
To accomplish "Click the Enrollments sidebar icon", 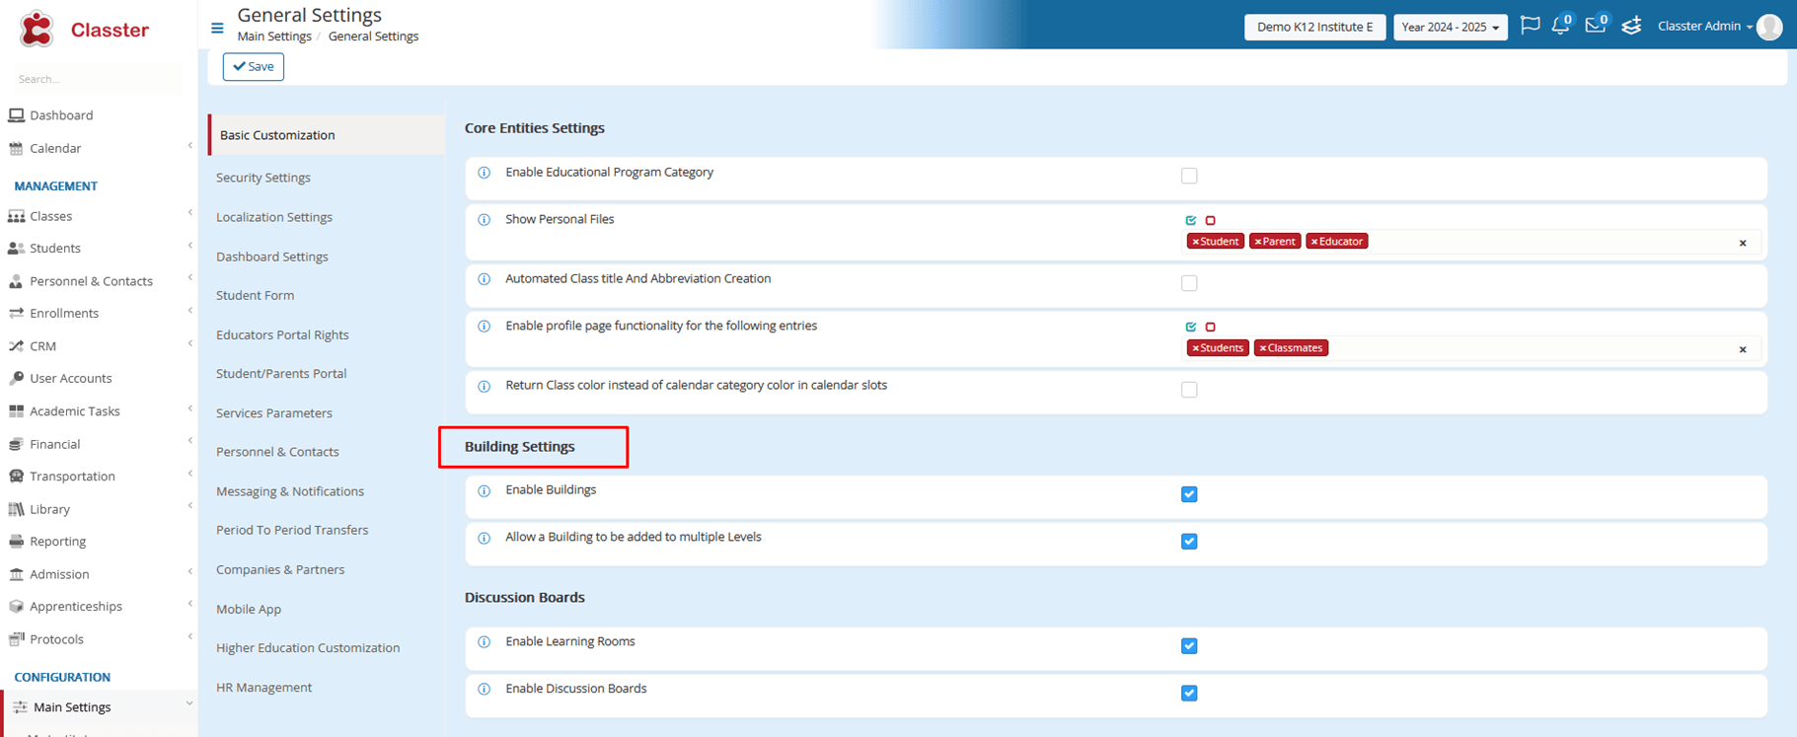I will (x=16, y=313).
